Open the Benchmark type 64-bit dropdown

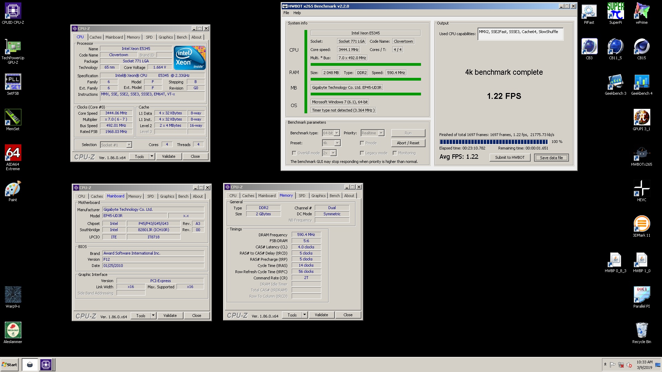pos(331,133)
